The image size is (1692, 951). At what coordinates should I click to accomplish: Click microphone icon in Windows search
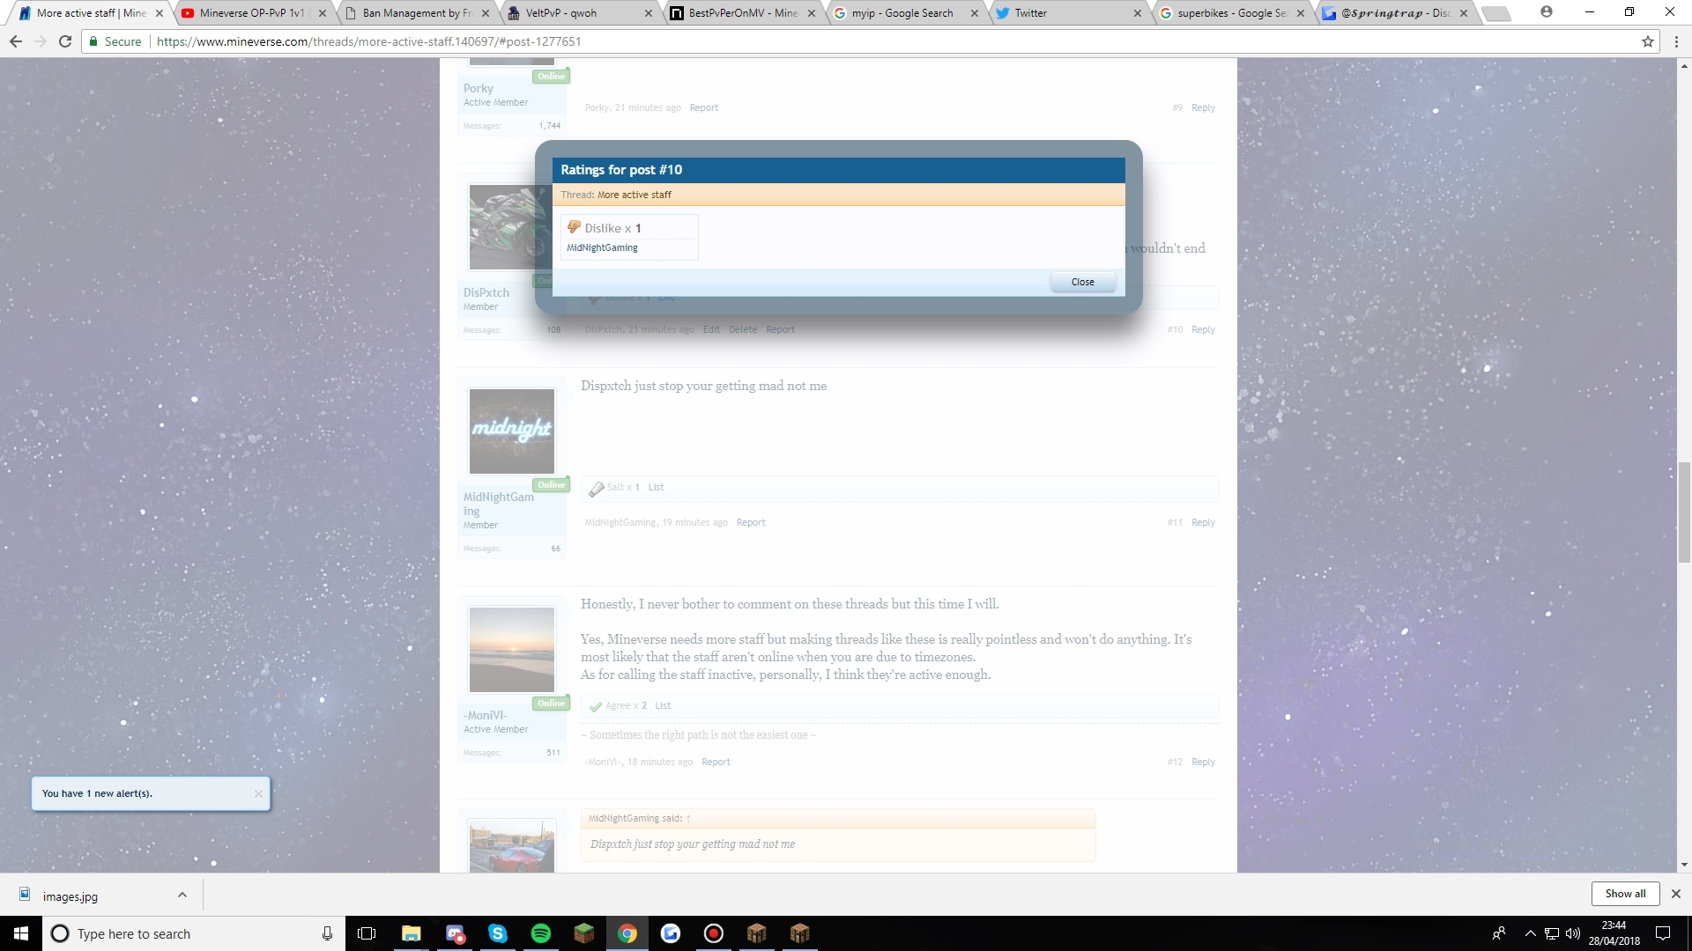click(327, 933)
